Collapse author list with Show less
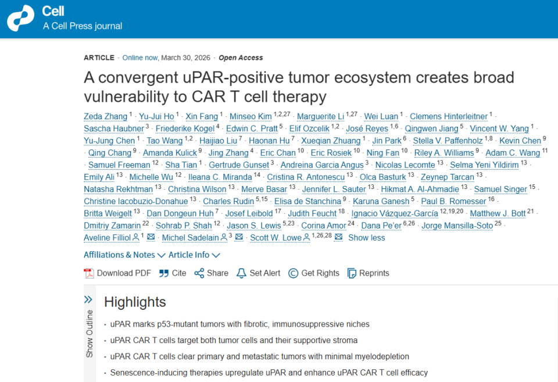 tap(367, 237)
